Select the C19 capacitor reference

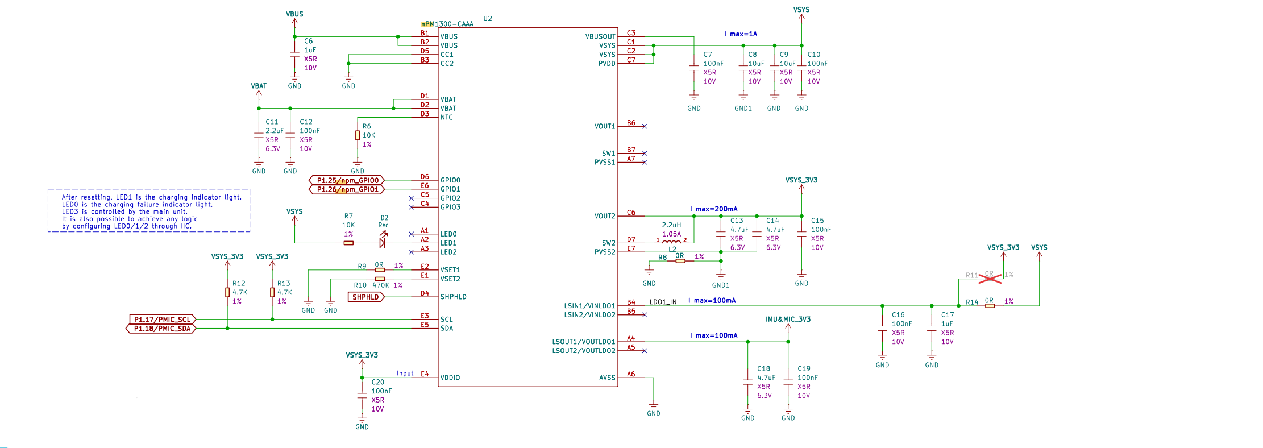pos(804,369)
